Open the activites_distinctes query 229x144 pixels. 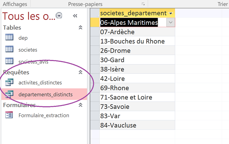[x=40, y=83]
